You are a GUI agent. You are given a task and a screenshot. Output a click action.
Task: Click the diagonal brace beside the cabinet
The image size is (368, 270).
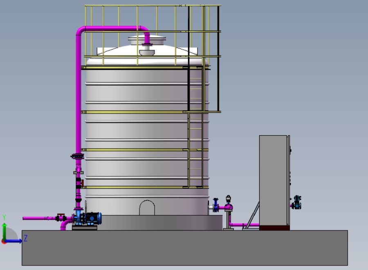tap(252, 215)
